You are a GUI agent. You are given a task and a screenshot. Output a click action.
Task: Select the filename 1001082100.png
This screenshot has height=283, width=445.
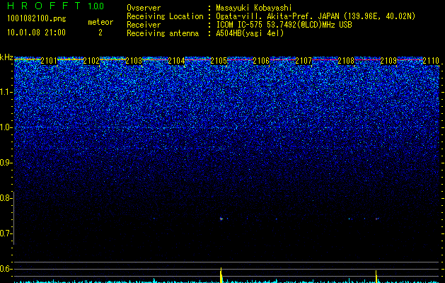point(36,19)
